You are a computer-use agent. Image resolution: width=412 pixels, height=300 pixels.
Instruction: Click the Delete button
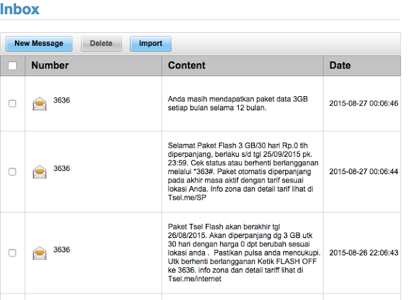(101, 43)
